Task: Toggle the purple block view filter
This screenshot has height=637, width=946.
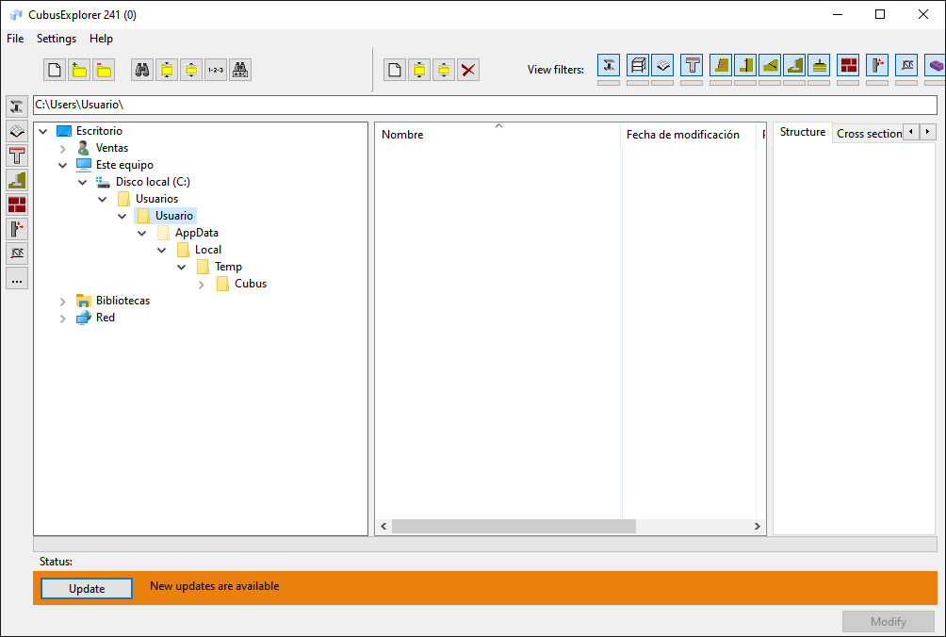Action: pos(935,65)
